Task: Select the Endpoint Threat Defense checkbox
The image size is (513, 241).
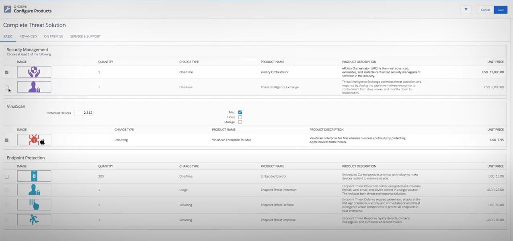Action: [6, 205]
